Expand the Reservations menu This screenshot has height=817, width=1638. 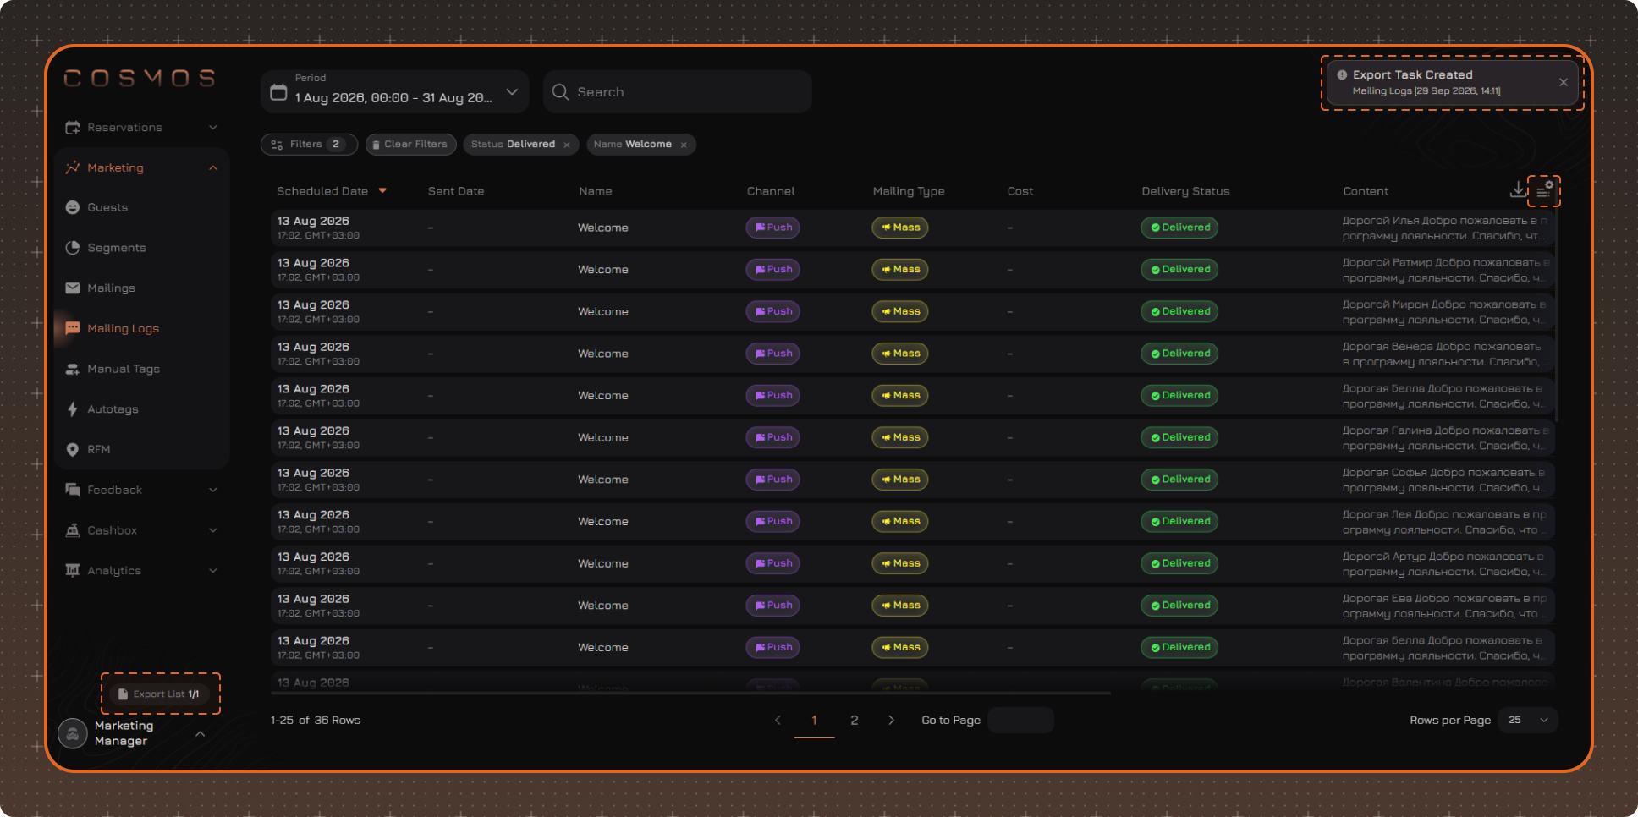tap(141, 128)
